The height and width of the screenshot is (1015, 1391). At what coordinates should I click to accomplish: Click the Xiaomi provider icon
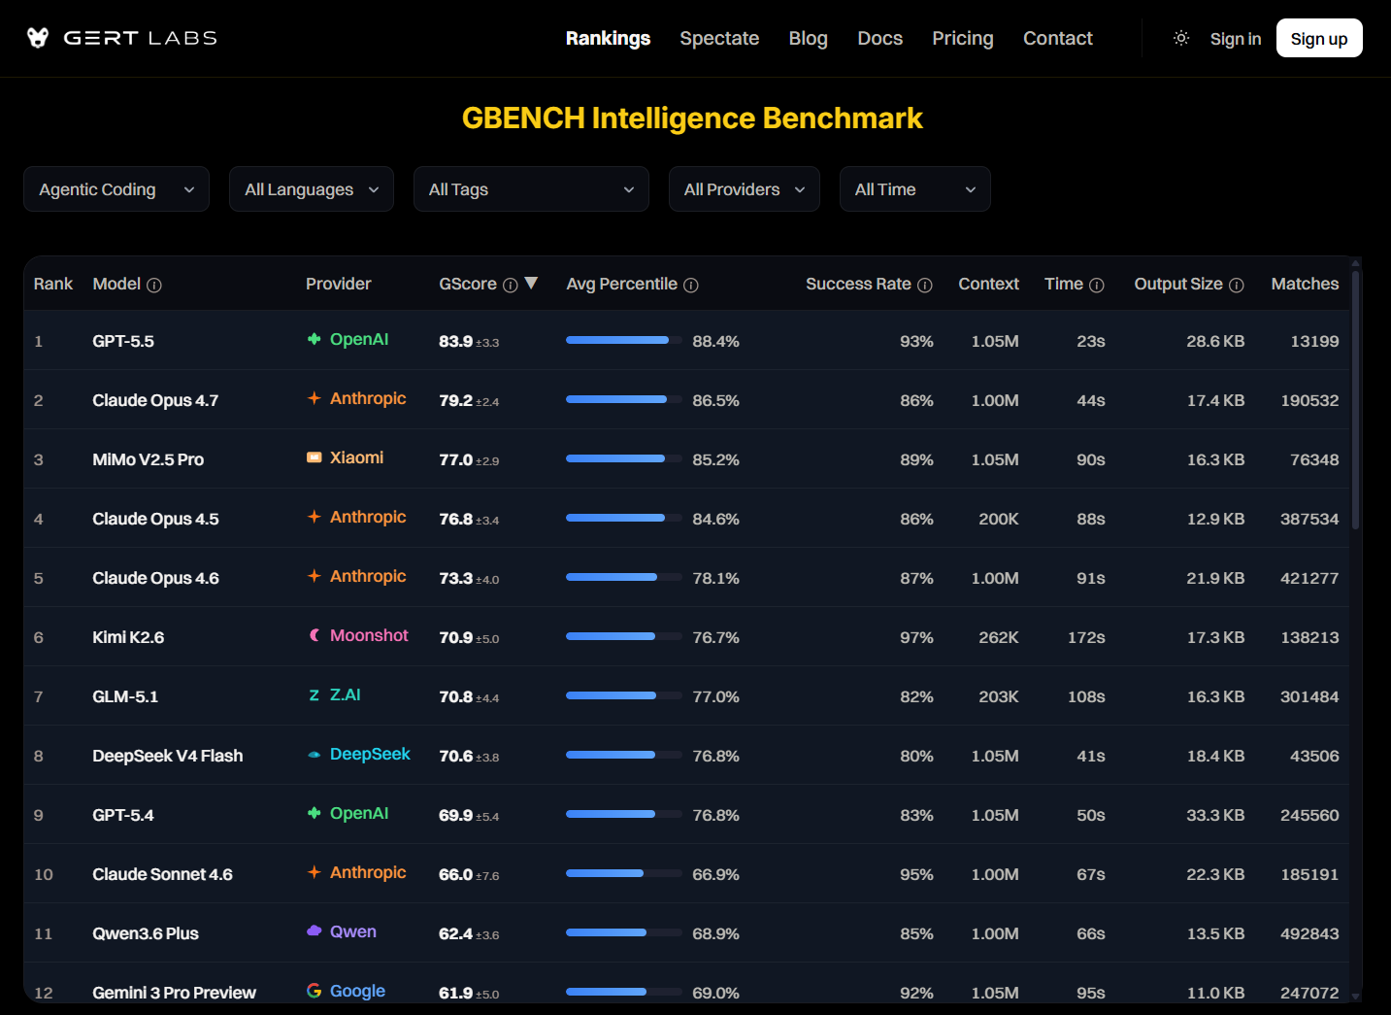[315, 457]
